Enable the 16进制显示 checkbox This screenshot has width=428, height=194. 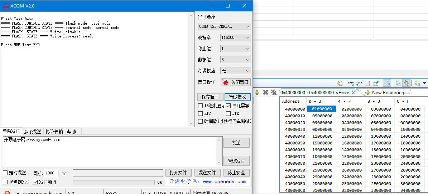coord(200,106)
